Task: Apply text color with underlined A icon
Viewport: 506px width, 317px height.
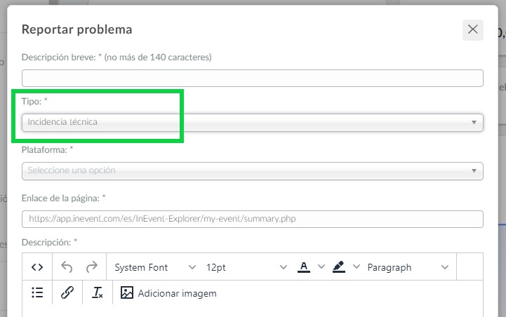Action: point(304,267)
